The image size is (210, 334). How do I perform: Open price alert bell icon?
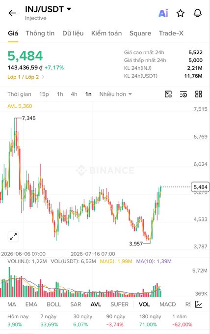(197, 13)
